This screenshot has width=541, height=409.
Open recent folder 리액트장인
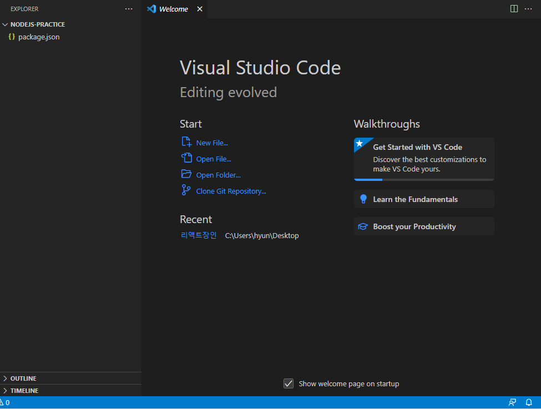(199, 235)
